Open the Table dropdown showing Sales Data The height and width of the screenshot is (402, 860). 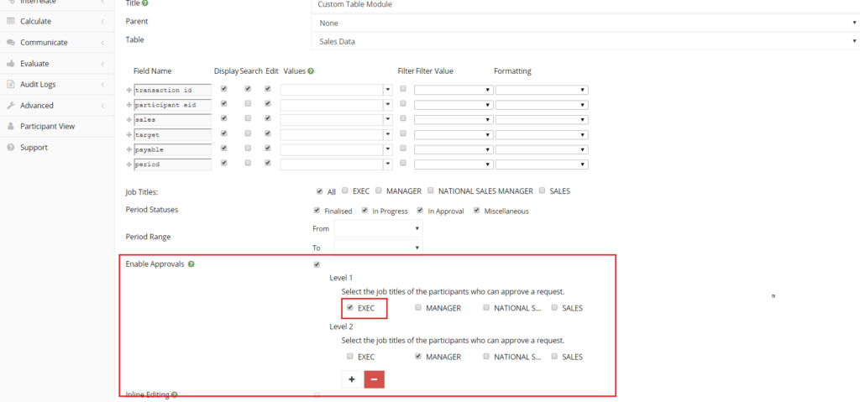585,41
